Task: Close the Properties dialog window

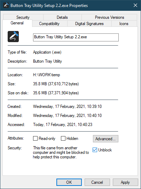Action: [x=135, y=5]
